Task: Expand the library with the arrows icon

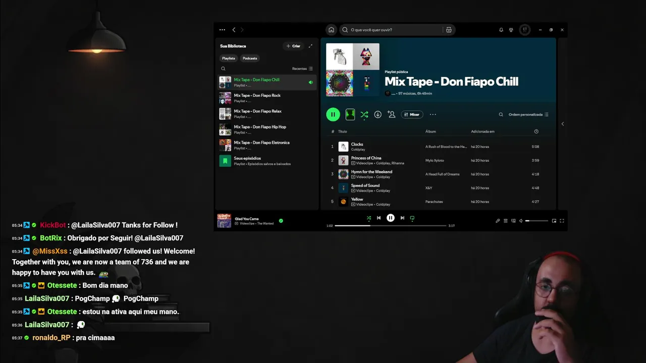Action: click(x=310, y=46)
